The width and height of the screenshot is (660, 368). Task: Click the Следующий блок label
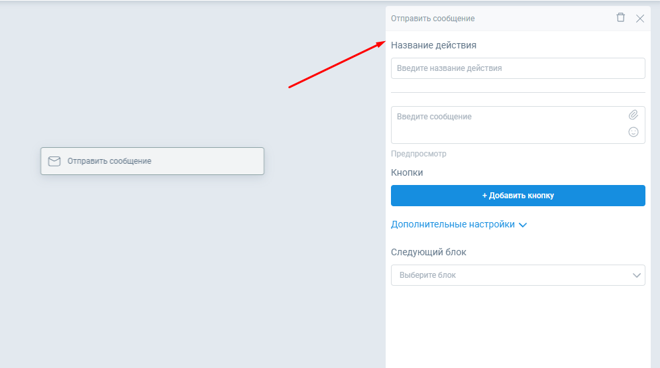click(429, 252)
